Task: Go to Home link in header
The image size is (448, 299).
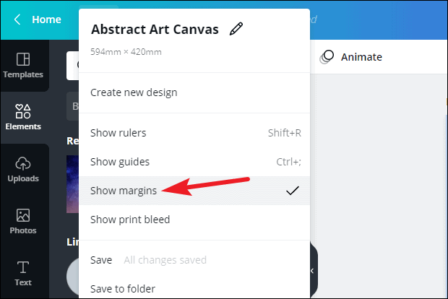Action: tap(46, 19)
